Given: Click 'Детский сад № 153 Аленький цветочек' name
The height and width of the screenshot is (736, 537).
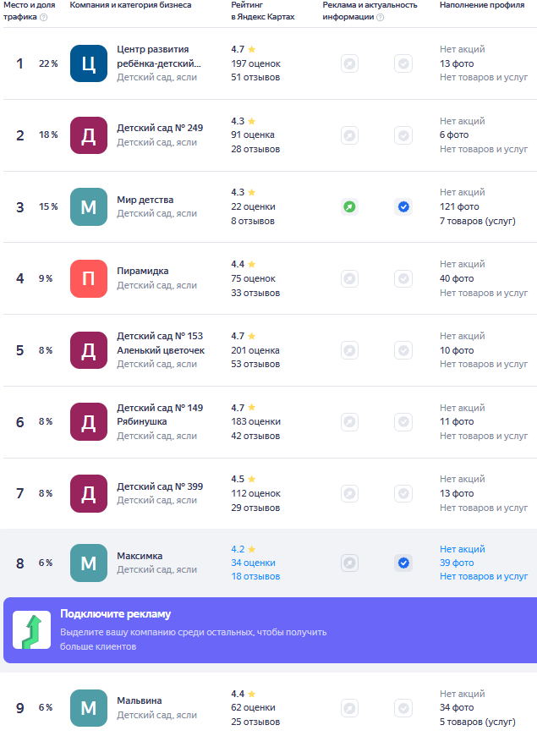Looking at the screenshot, I should [x=161, y=343].
